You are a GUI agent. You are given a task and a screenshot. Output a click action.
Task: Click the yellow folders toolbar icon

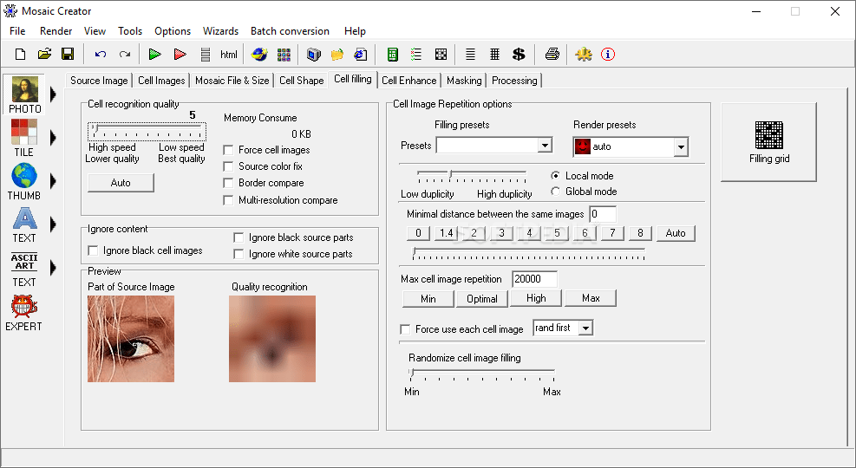coord(337,54)
